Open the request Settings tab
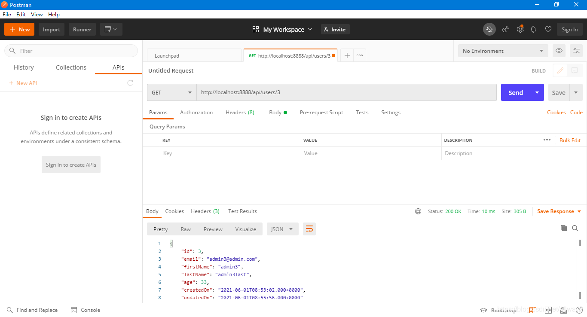The width and height of the screenshot is (587, 317). (x=391, y=113)
